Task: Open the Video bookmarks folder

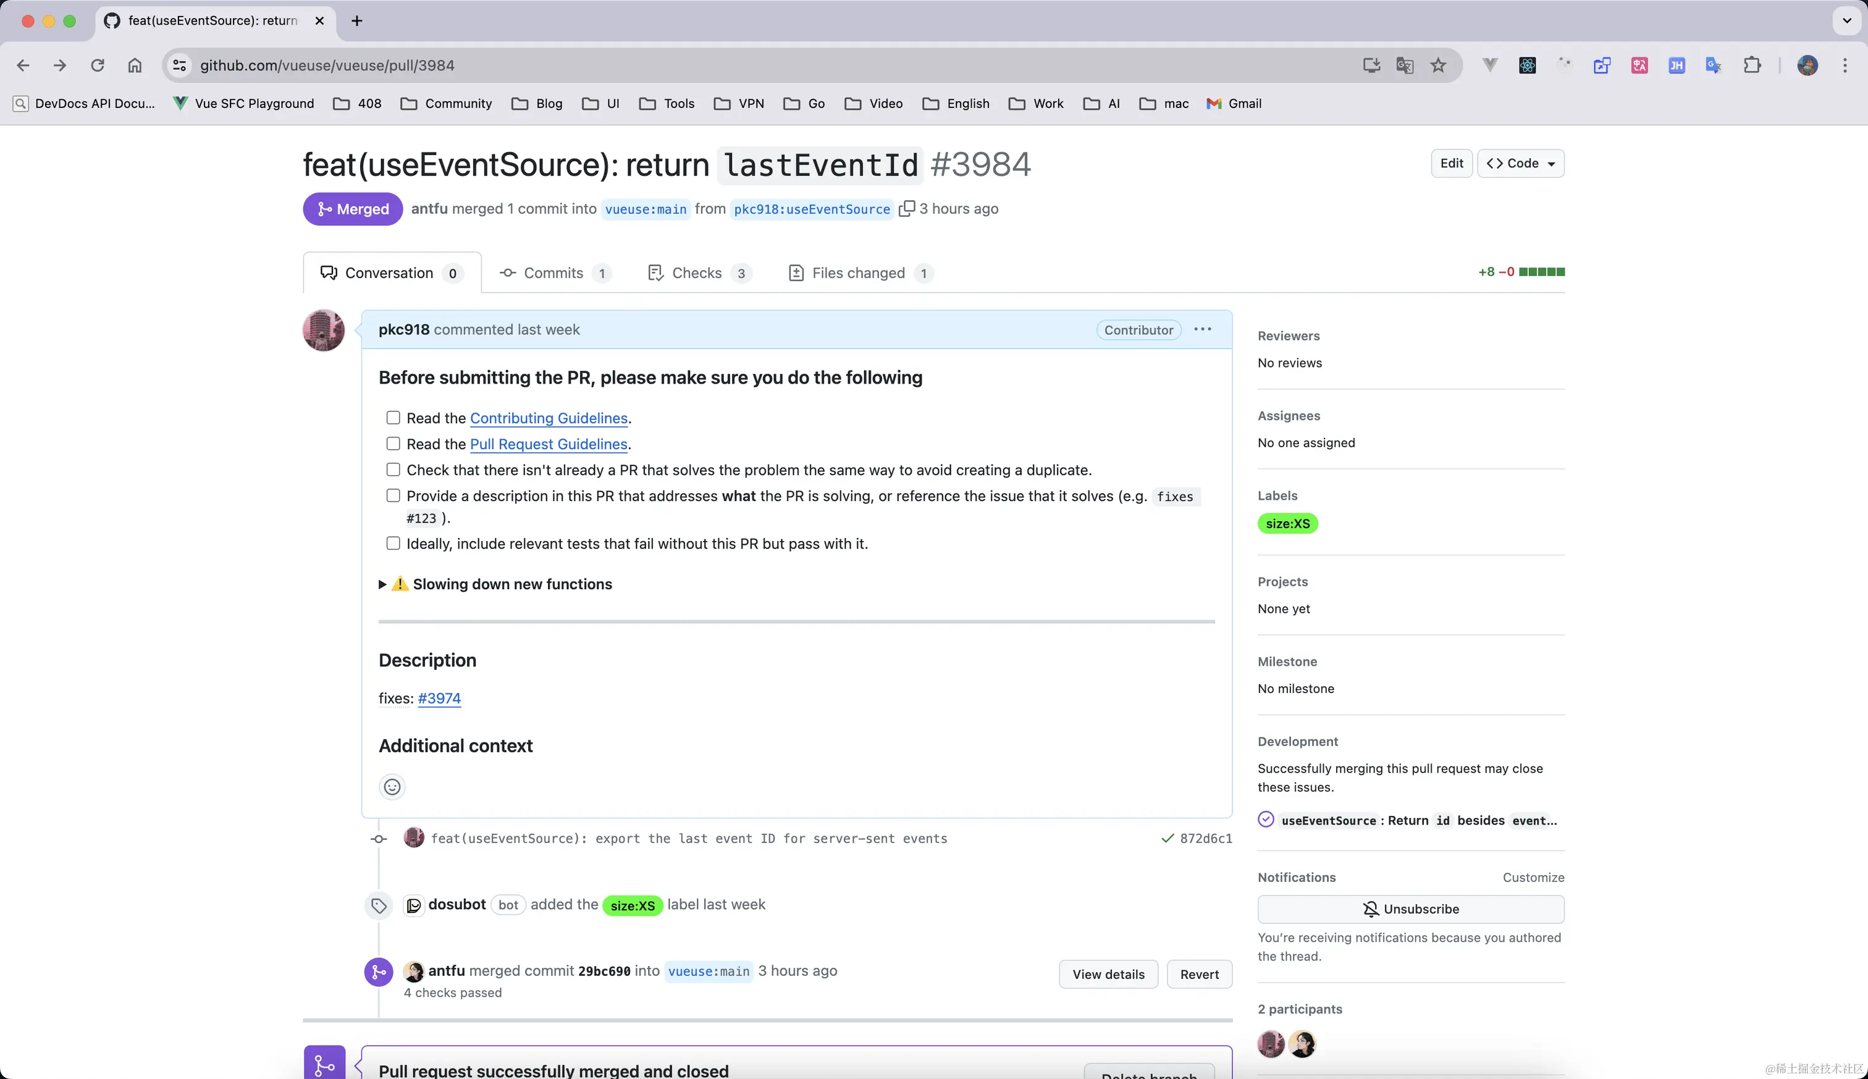Action: tap(873, 104)
